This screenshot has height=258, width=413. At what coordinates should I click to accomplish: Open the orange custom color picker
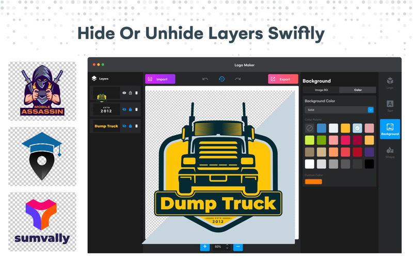point(313,182)
